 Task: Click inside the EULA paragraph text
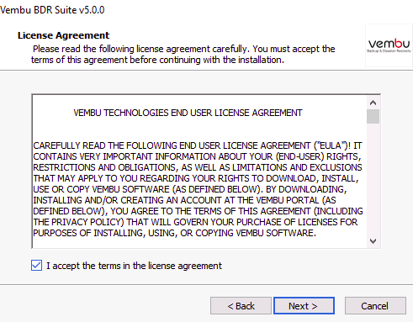[x=198, y=189]
